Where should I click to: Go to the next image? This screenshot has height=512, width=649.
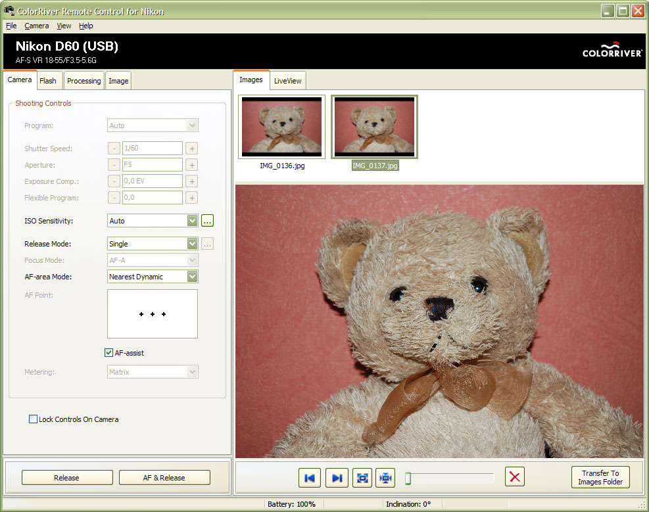point(337,478)
